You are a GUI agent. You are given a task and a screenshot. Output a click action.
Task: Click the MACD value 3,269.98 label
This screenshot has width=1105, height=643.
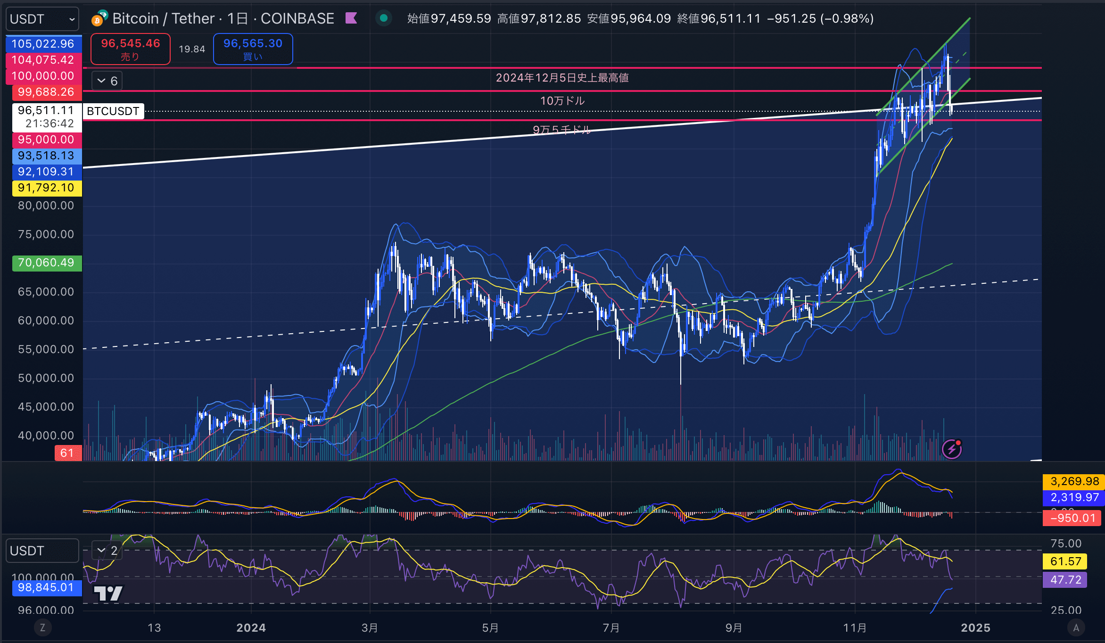click(1074, 481)
